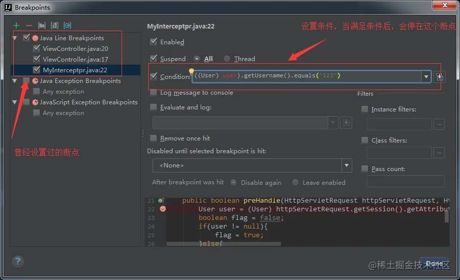Expand the Evaluate and log editor icon

[x=346, y=123]
